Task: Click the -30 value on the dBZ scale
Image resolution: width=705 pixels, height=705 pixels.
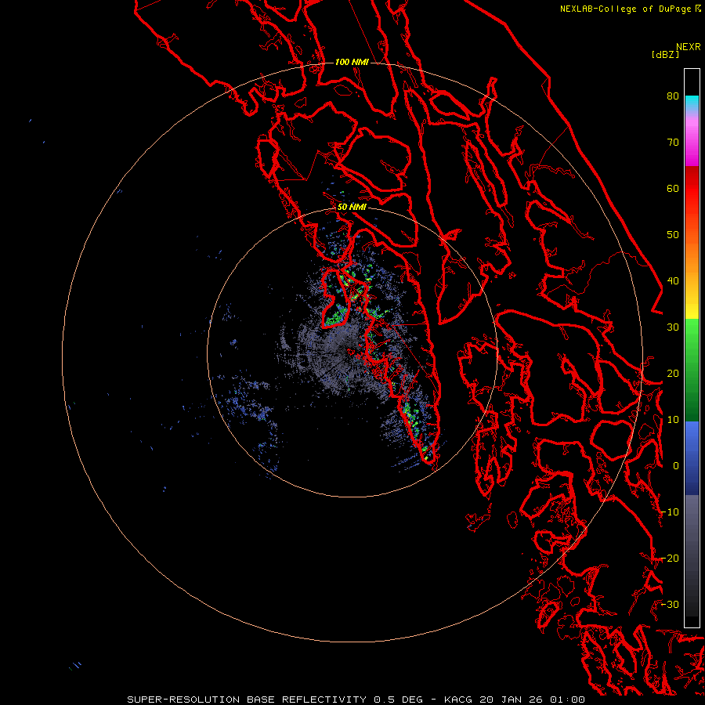Action: point(671,605)
